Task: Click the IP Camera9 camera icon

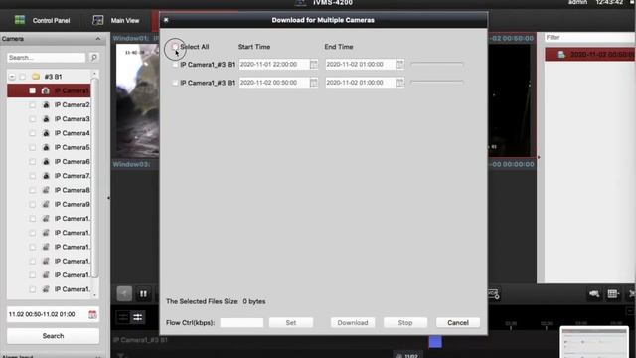Action: (46, 204)
